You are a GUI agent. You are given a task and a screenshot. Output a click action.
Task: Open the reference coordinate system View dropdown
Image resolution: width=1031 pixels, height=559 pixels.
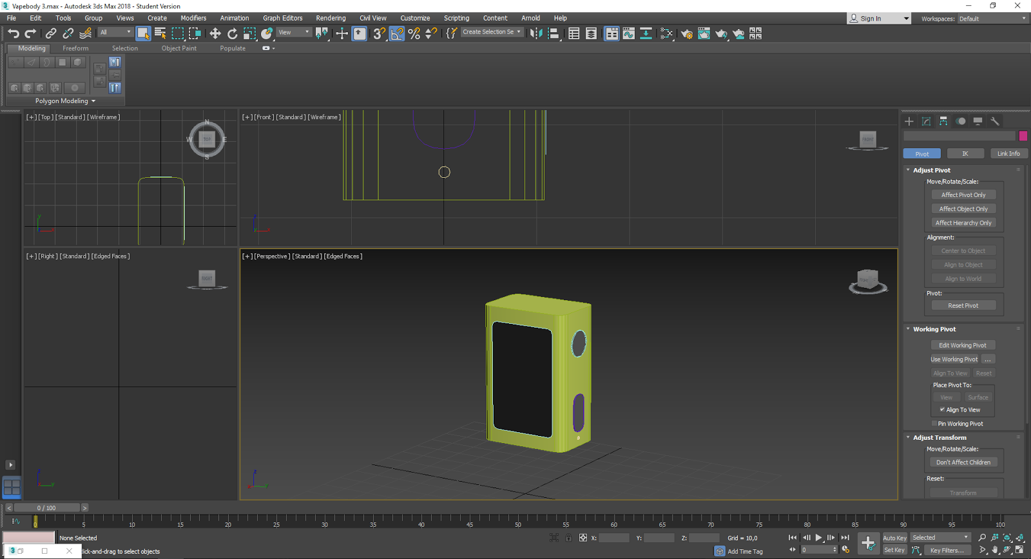pos(294,32)
